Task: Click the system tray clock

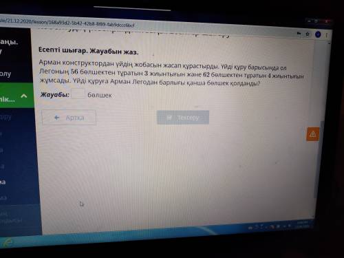Action: pos(302,224)
